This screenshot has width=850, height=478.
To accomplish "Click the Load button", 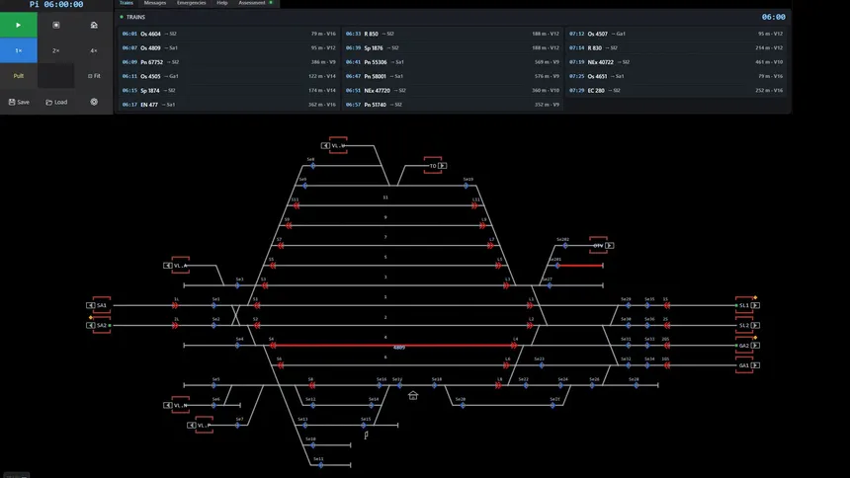I will (x=56, y=102).
